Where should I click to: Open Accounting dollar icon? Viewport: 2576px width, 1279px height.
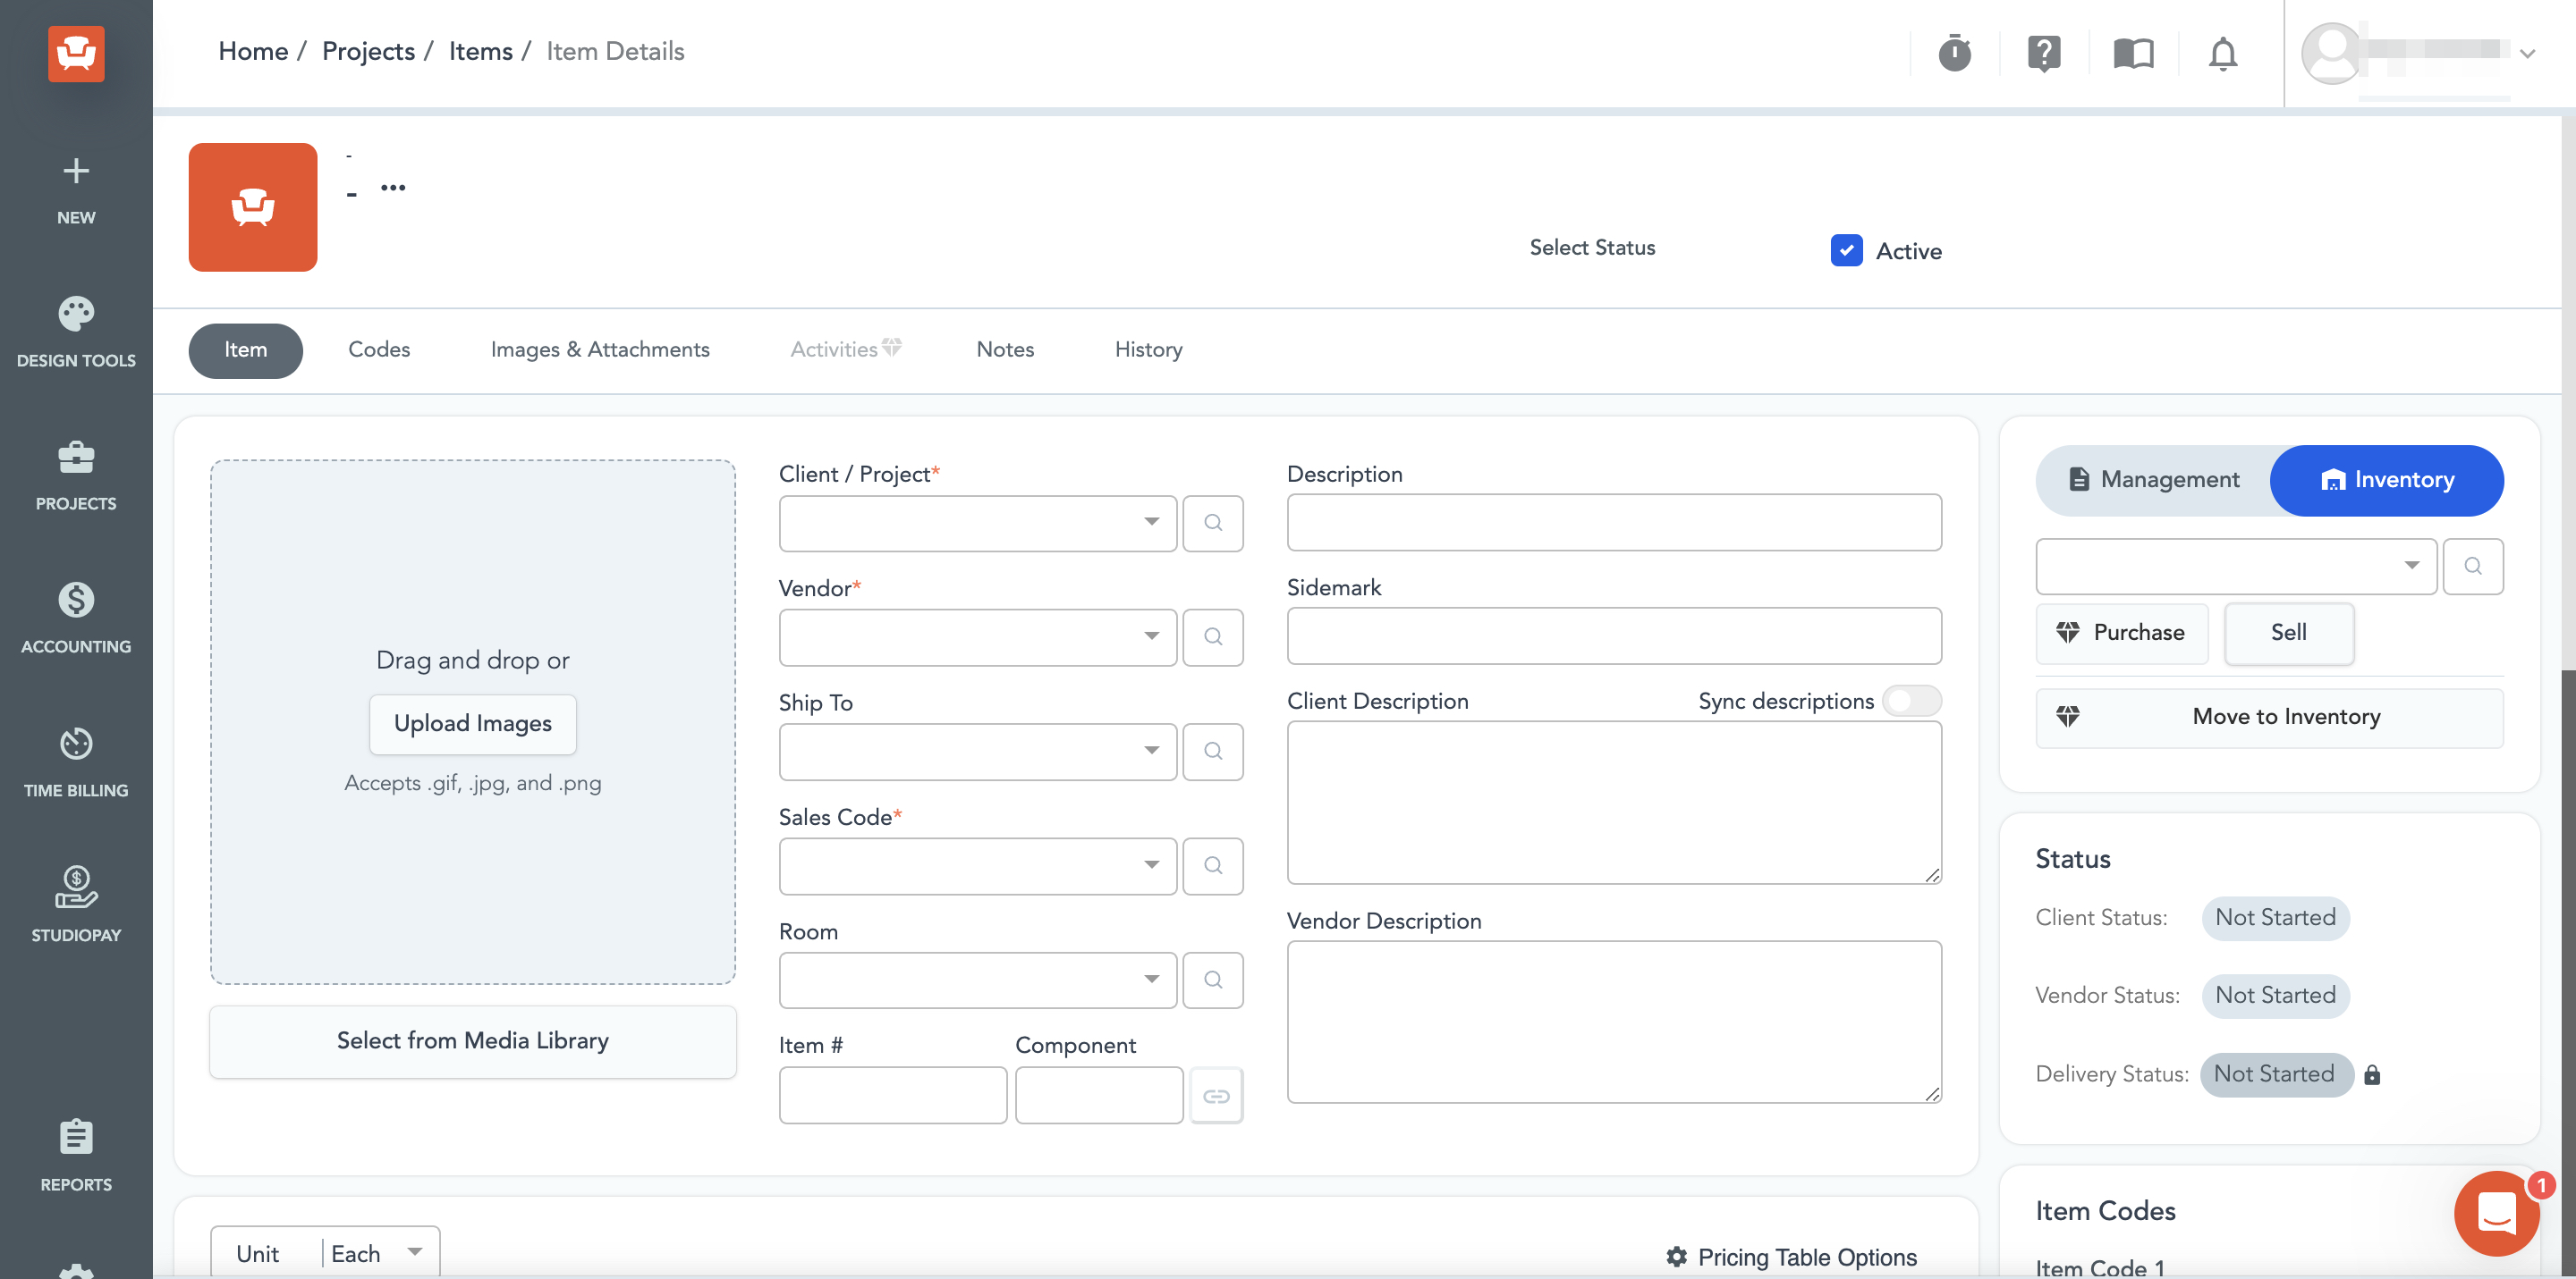76,600
